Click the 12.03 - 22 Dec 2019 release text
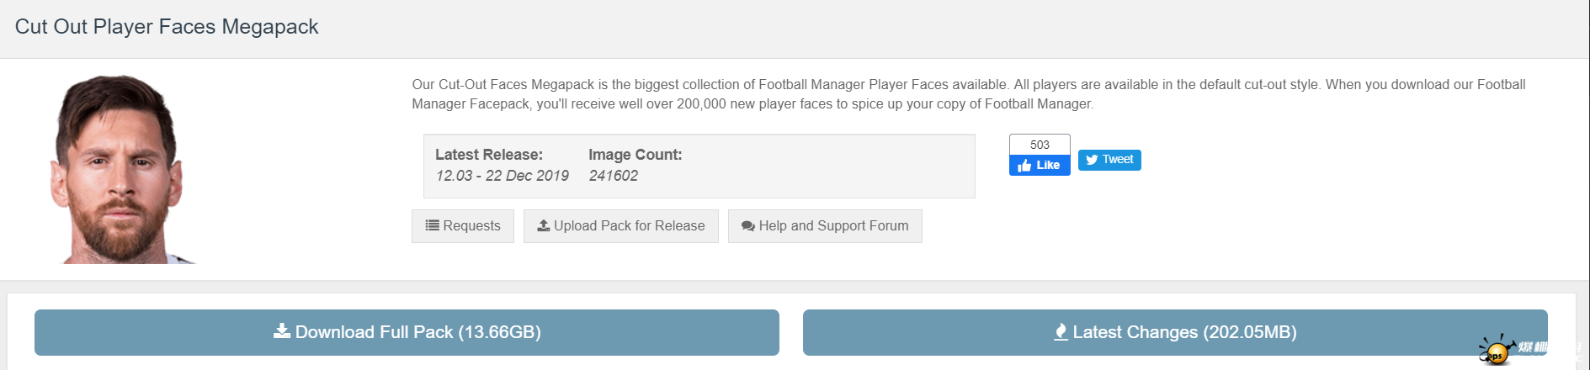 click(502, 176)
